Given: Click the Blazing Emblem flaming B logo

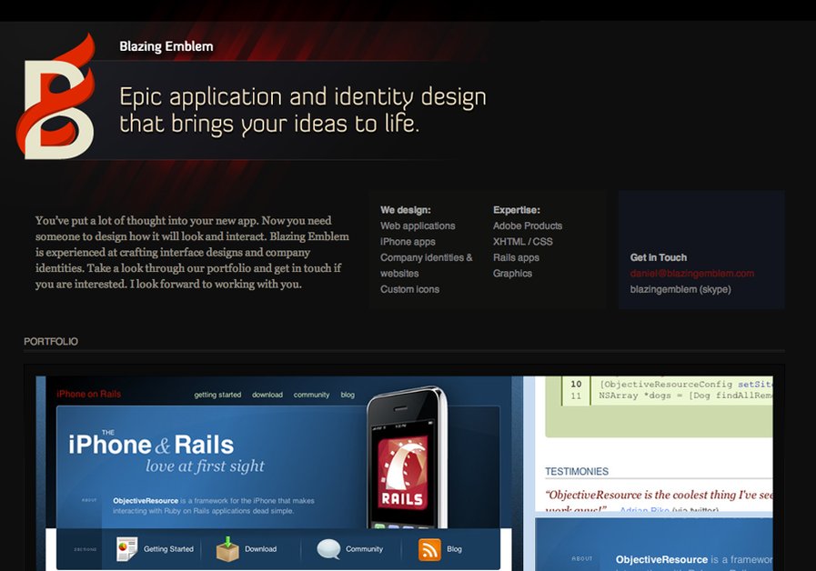Looking at the screenshot, I should tap(55, 96).
